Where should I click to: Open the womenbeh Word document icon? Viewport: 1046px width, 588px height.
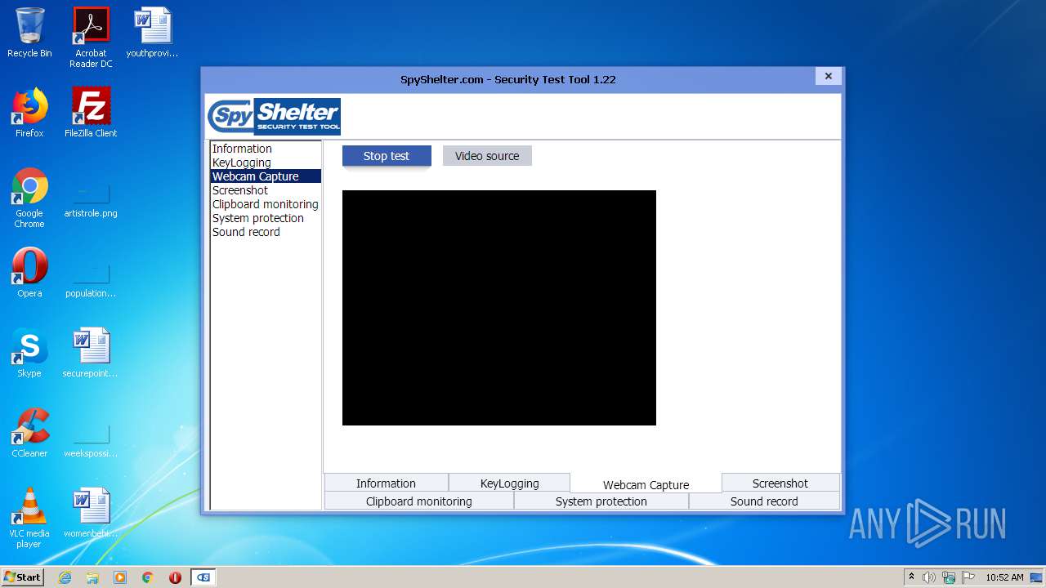91,513
